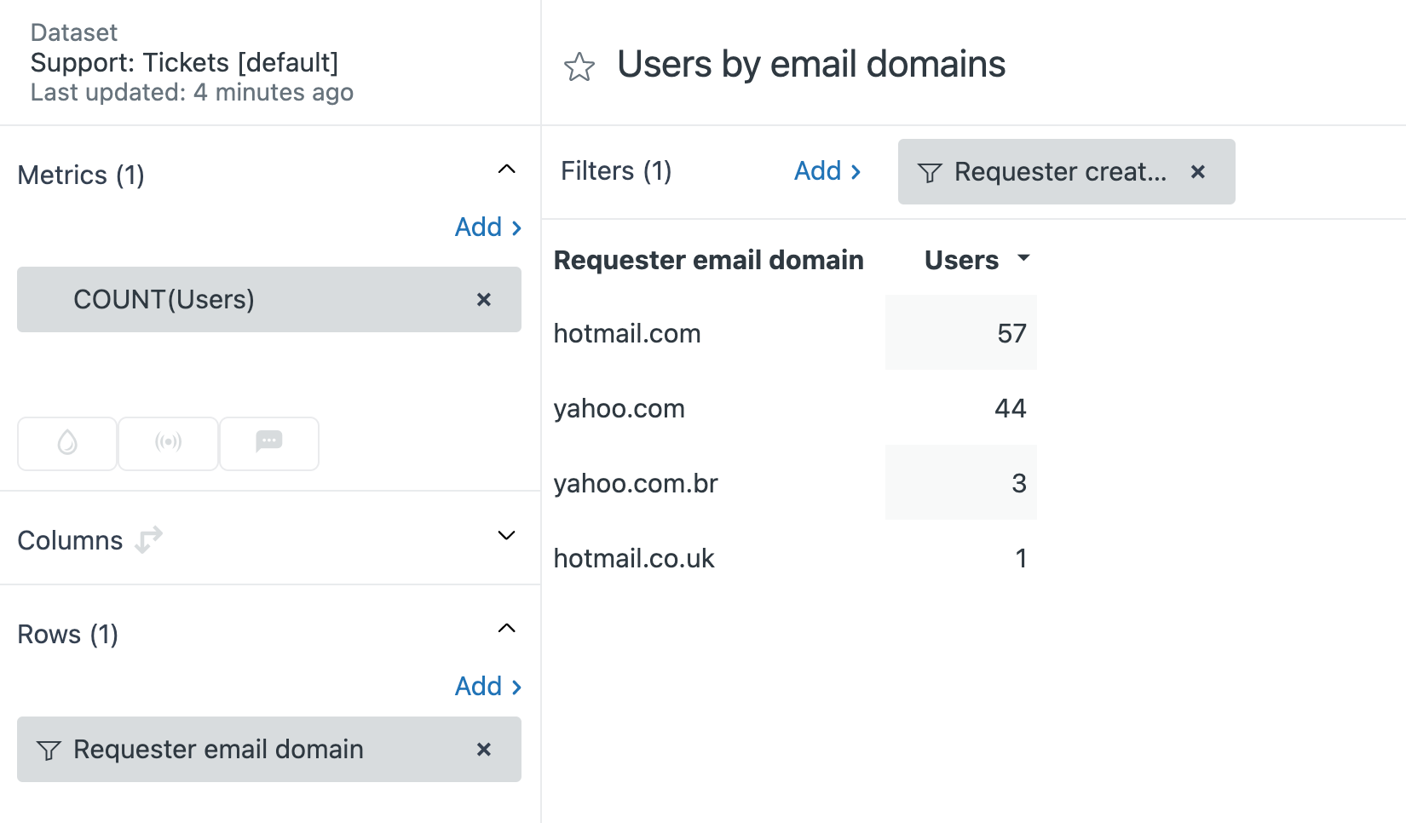Viewport: 1406px width, 823px height.
Task: Open Users column sort dropdown arrow
Action: click(x=1024, y=257)
